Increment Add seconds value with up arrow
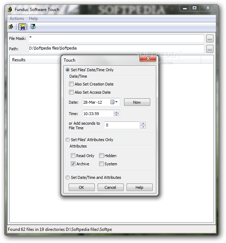The height and width of the screenshot is (243, 226). click(x=143, y=124)
